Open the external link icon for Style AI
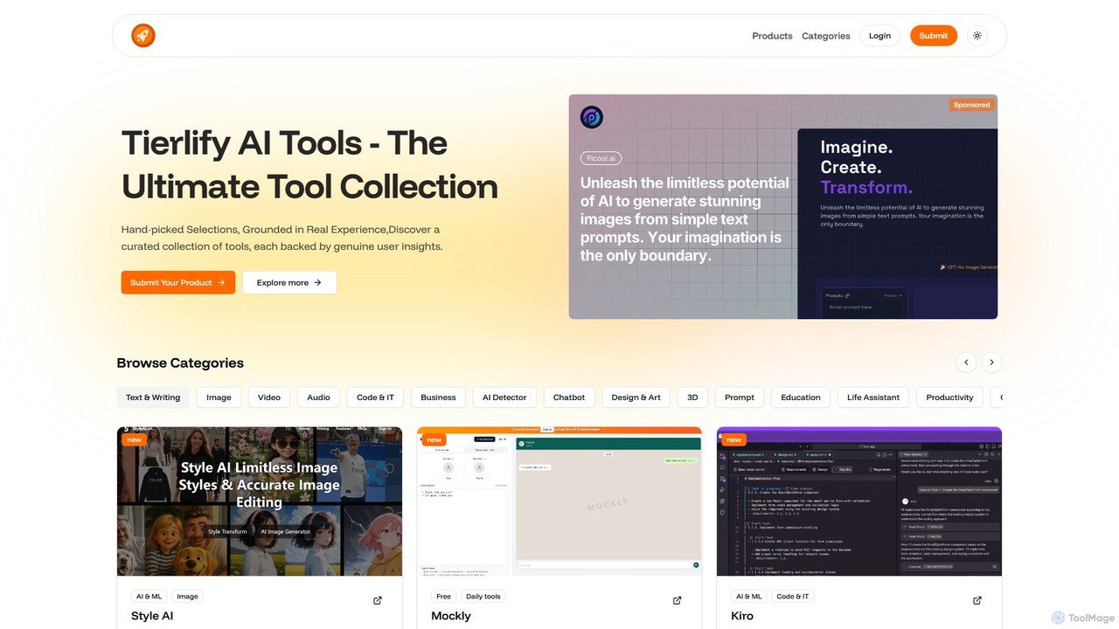This screenshot has height=629, width=1119. (x=378, y=600)
